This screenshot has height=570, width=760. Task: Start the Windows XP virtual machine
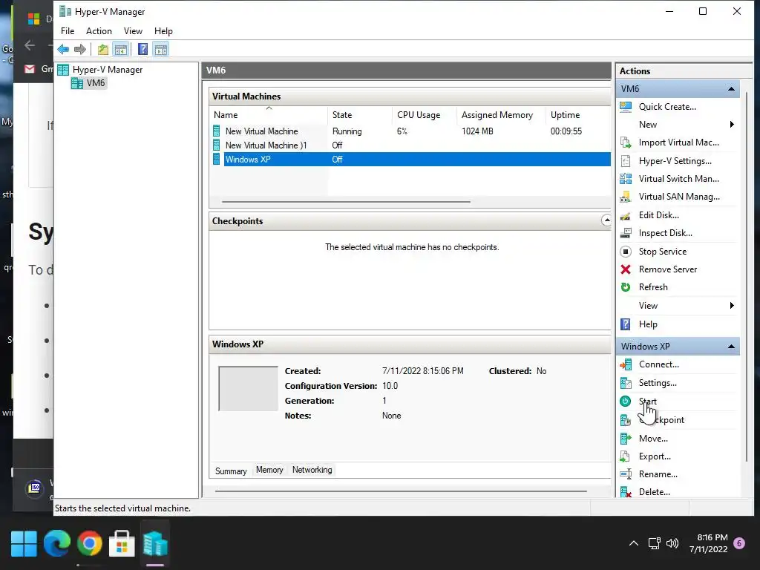[x=647, y=402]
